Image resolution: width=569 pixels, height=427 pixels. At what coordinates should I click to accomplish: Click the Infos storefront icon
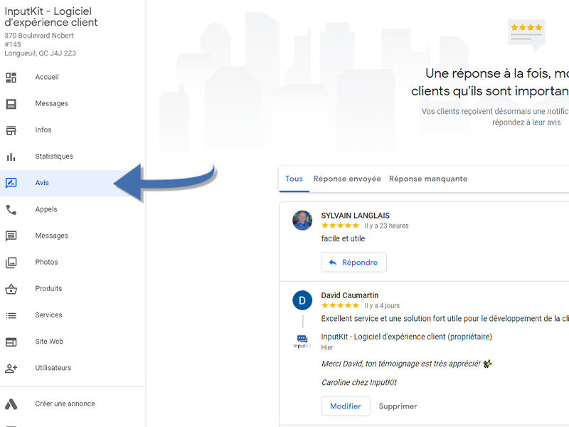(11, 130)
